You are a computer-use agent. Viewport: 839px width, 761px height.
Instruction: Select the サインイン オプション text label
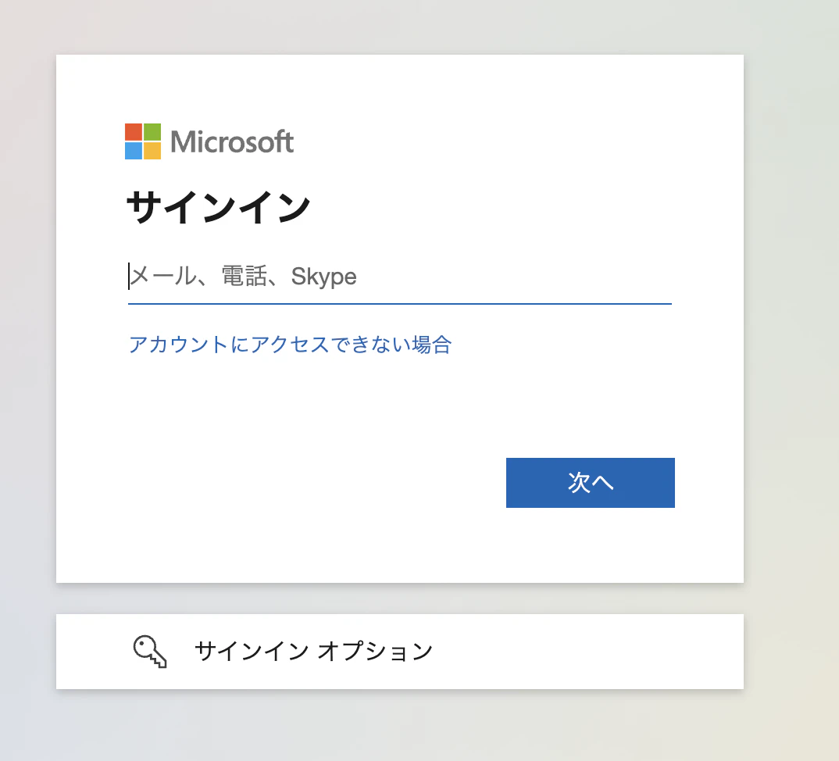(x=314, y=651)
